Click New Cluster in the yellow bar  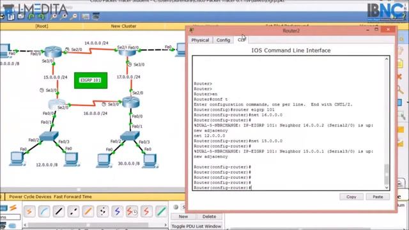pos(123,26)
